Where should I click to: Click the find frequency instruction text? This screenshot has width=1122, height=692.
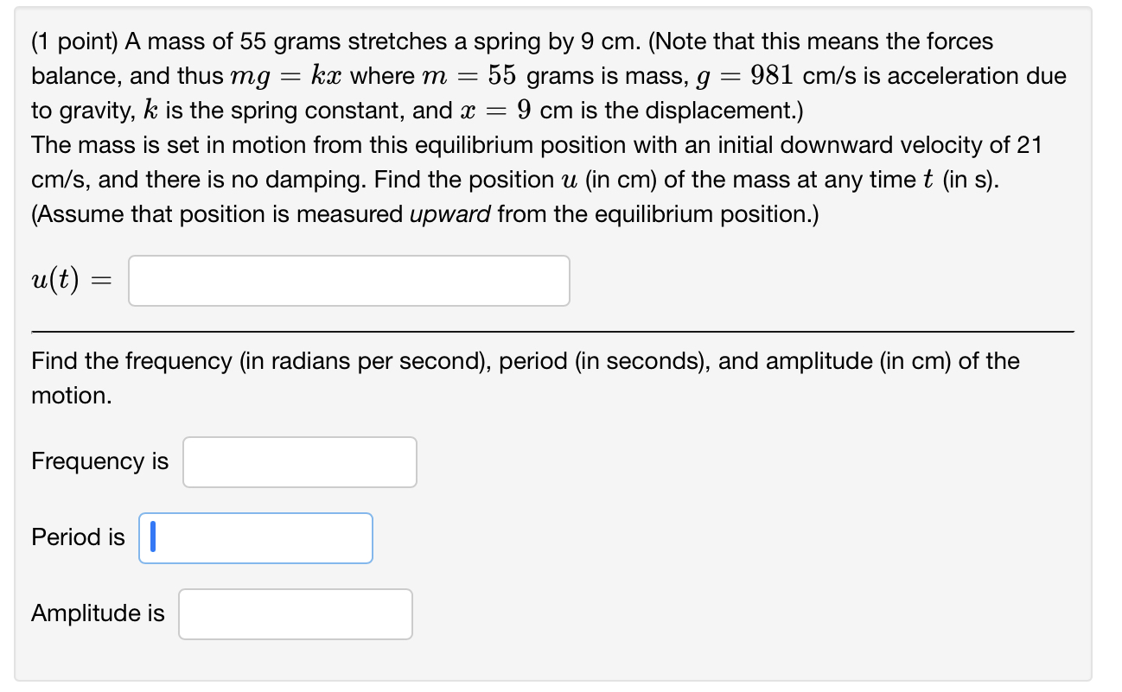(x=519, y=362)
